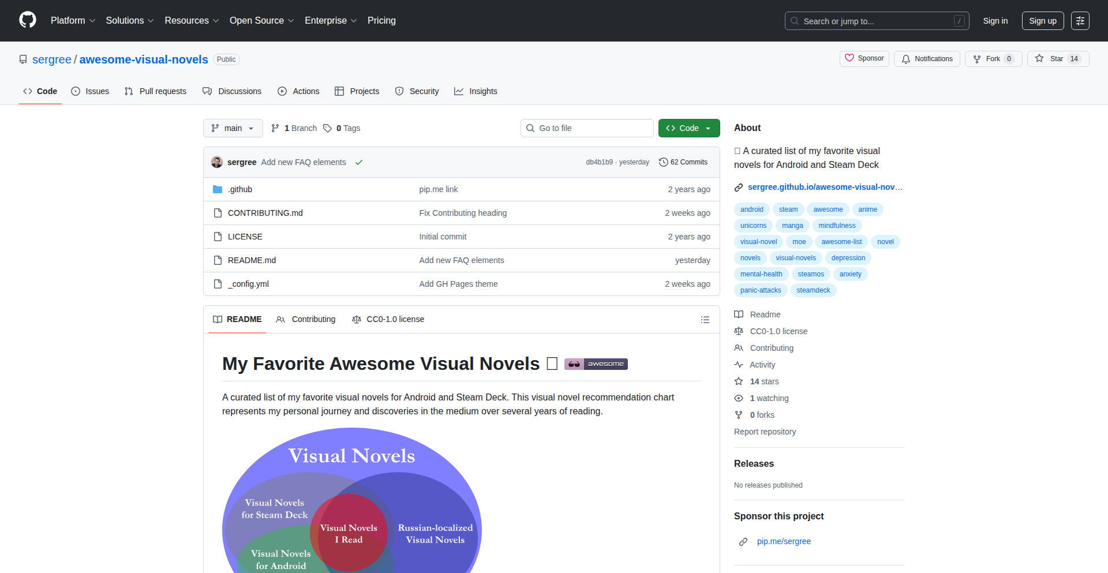Expand the Platform navigation menu
1108x573 pixels.
coord(73,21)
